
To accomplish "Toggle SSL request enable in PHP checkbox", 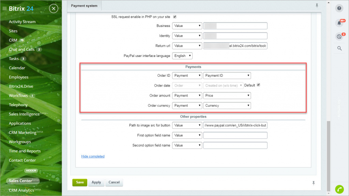I will pyautogui.click(x=175, y=17).
